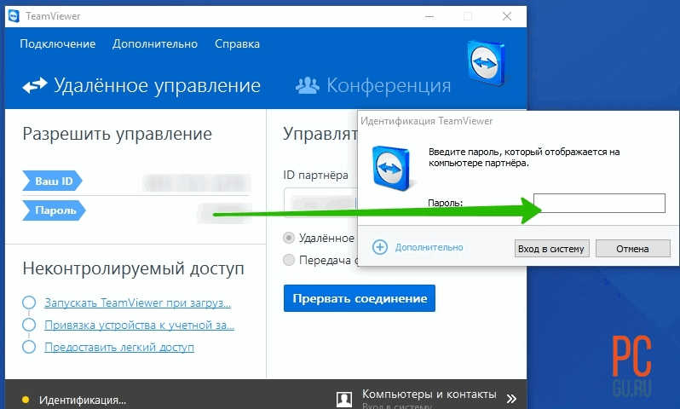Close the TeamViewer window

tap(506, 16)
